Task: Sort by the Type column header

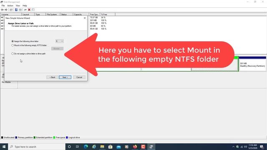Action: (x=40, y=15)
